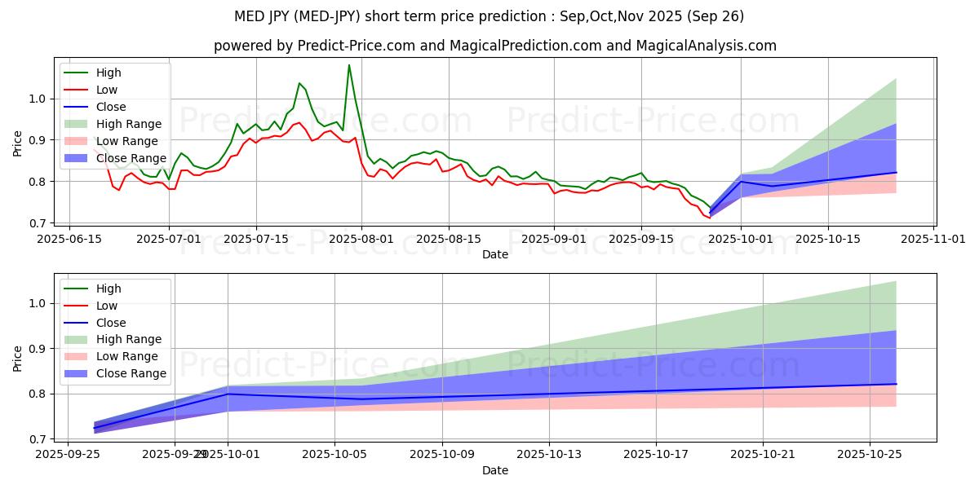Viewport: 979px width, 489px height.
Task: Click the 2025-10-25 date tick on bottom chart
Action: pyautogui.click(x=870, y=455)
